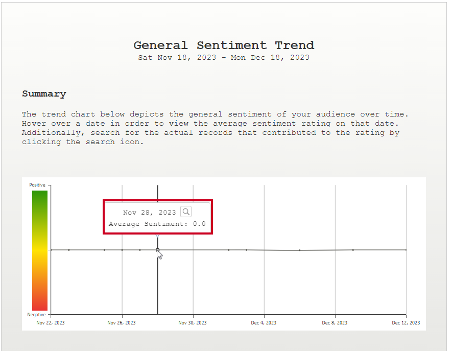Click the 'Nov 26, 2023' axis label
Image resolution: width=451 pixels, height=351 pixels.
(122, 323)
